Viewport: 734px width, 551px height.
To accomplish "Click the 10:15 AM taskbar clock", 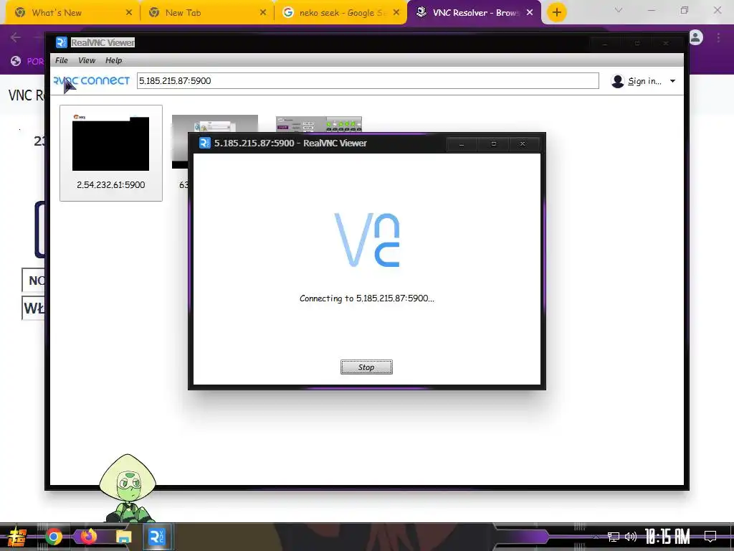I will (x=667, y=537).
